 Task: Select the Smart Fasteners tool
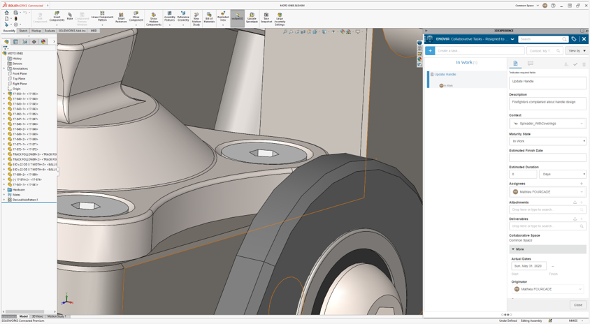(121, 17)
